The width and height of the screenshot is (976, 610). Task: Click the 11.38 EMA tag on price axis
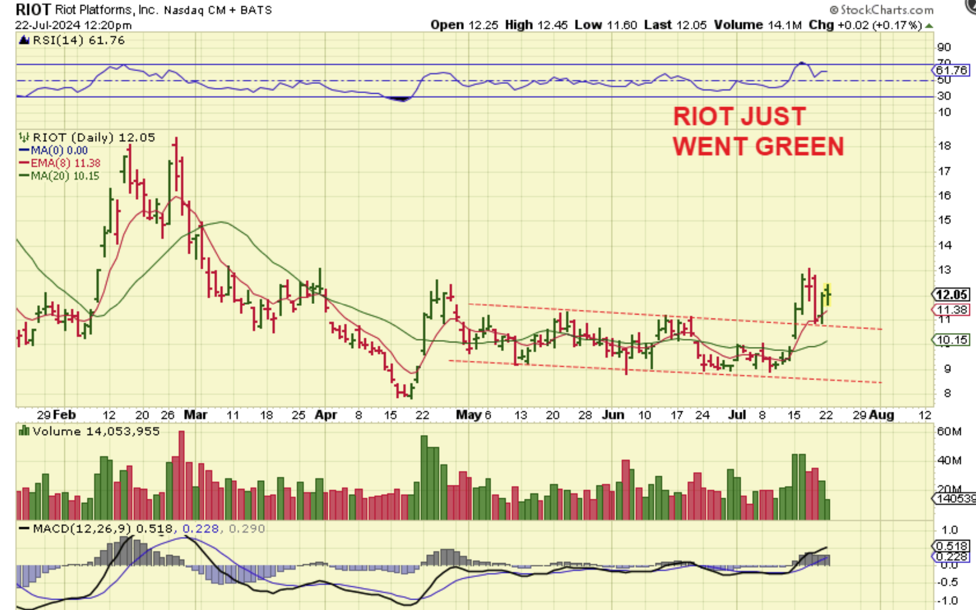(x=951, y=310)
